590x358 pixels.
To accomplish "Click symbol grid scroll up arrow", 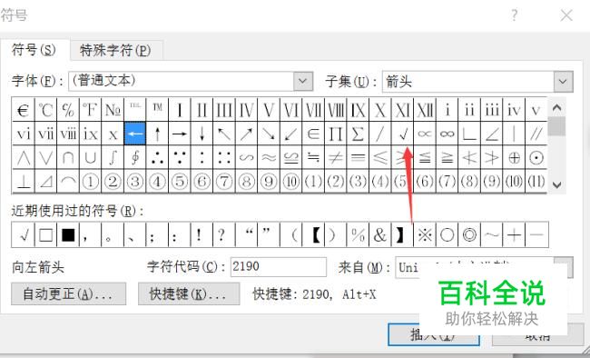I will pos(557,108).
